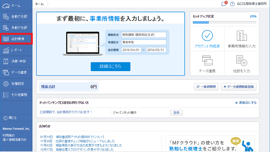Open 手動で仕訳 sidebar icon
This screenshot has width=270, height=152.
click(x=6, y=27)
